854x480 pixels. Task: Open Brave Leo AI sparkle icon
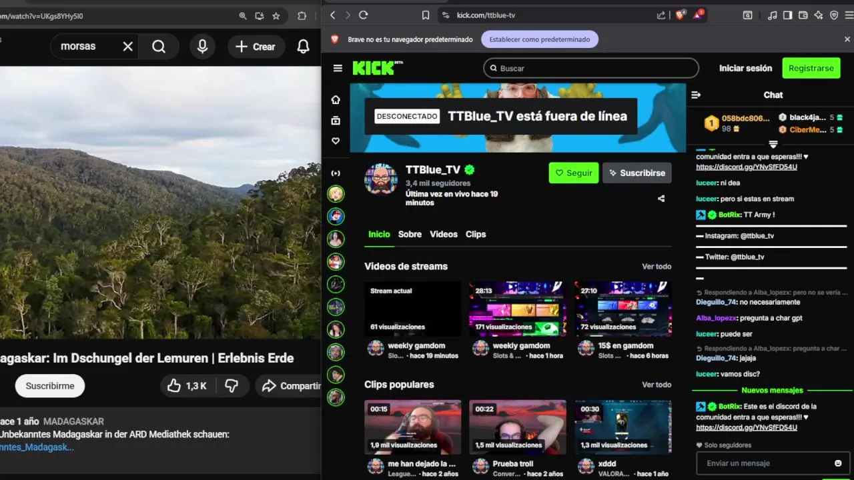[x=819, y=15]
